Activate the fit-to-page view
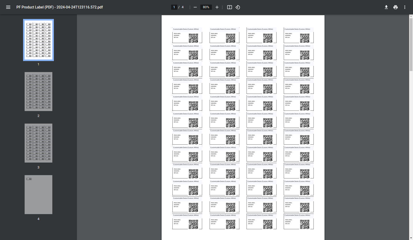413x240 pixels. point(230,7)
